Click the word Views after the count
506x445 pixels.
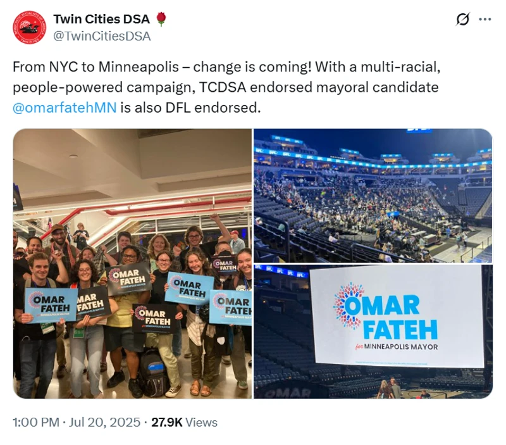pyautogui.click(x=202, y=422)
